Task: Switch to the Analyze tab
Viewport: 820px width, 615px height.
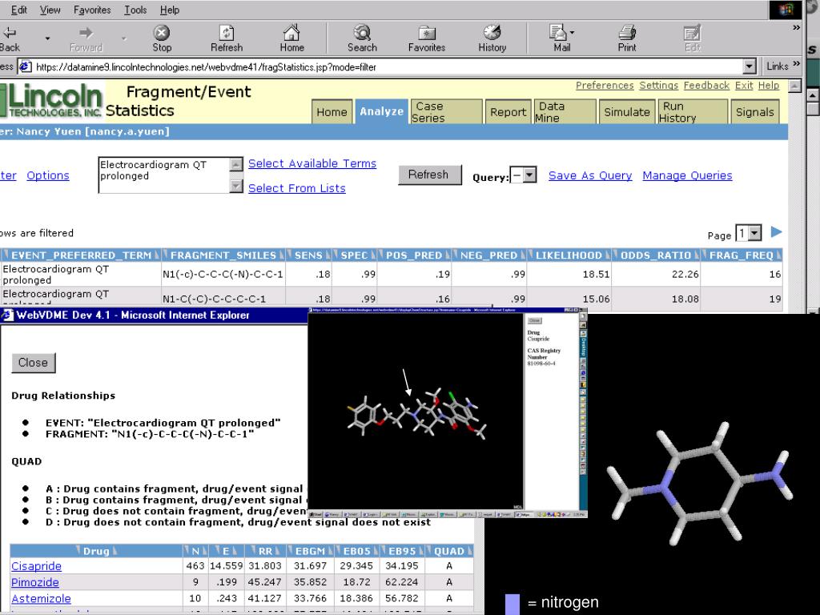Action: (382, 111)
